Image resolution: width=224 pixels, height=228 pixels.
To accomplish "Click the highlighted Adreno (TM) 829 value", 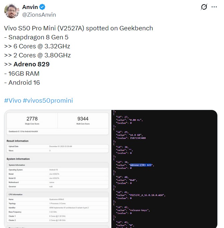I will [141, 165].
